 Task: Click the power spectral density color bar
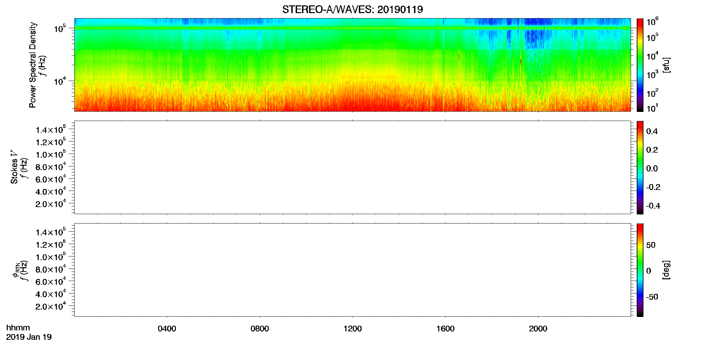point(640,65)
